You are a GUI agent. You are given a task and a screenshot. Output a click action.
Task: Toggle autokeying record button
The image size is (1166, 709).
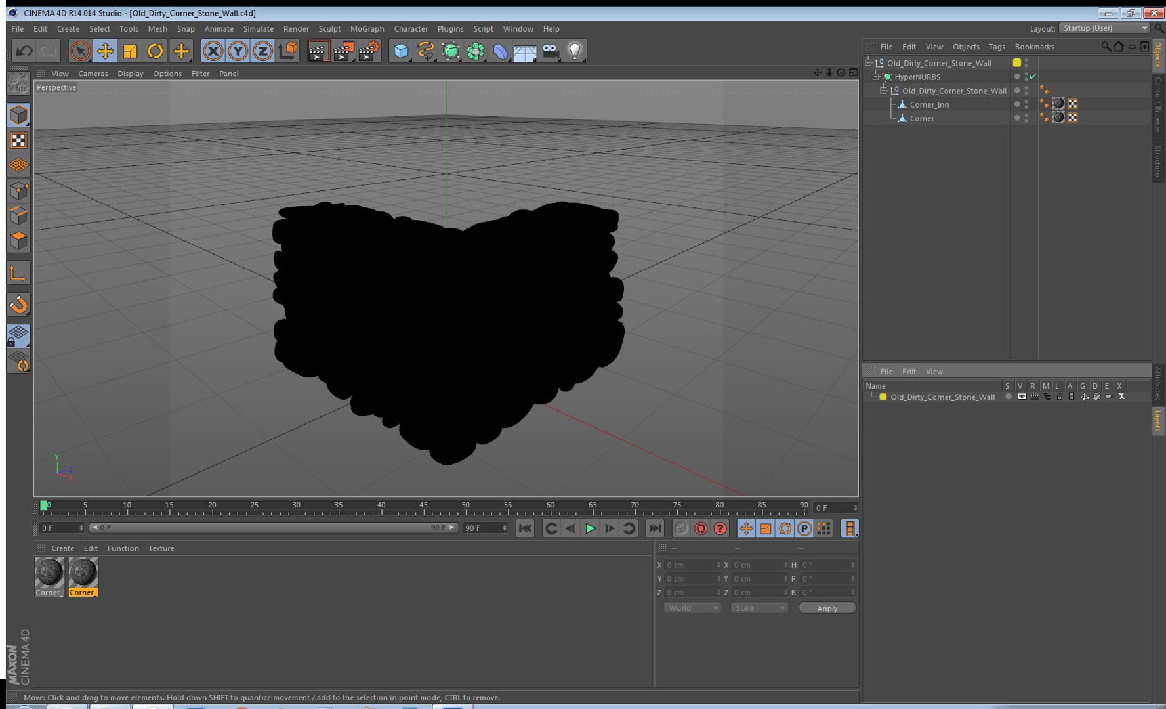pos(701,528)
